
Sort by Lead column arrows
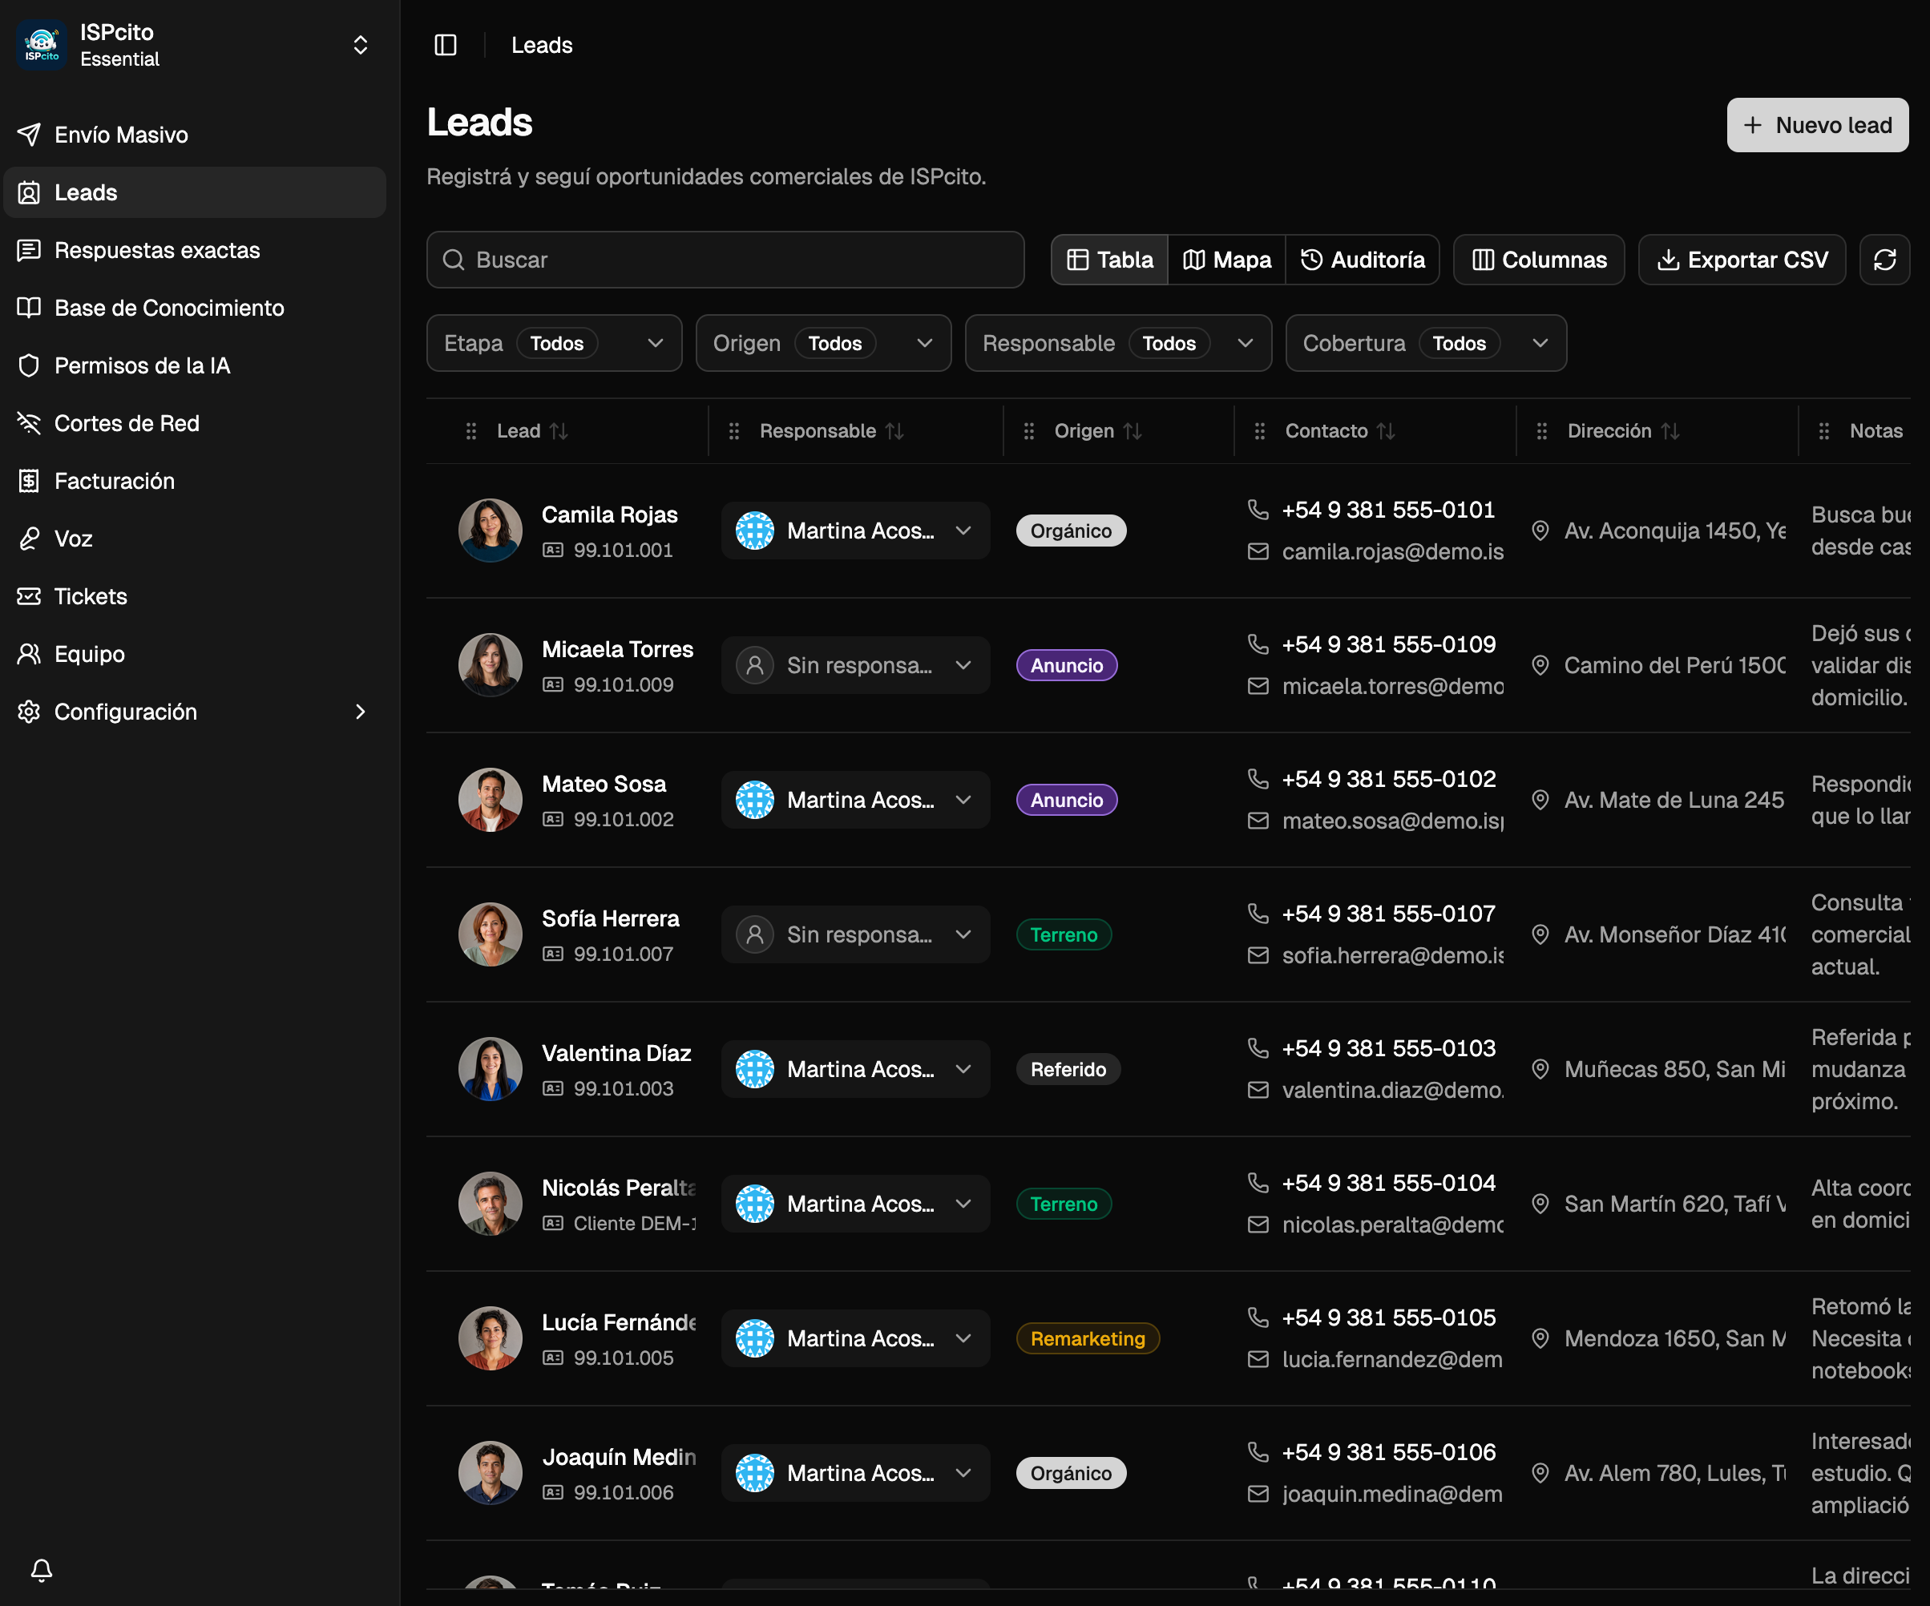click(x=559, y=431)
